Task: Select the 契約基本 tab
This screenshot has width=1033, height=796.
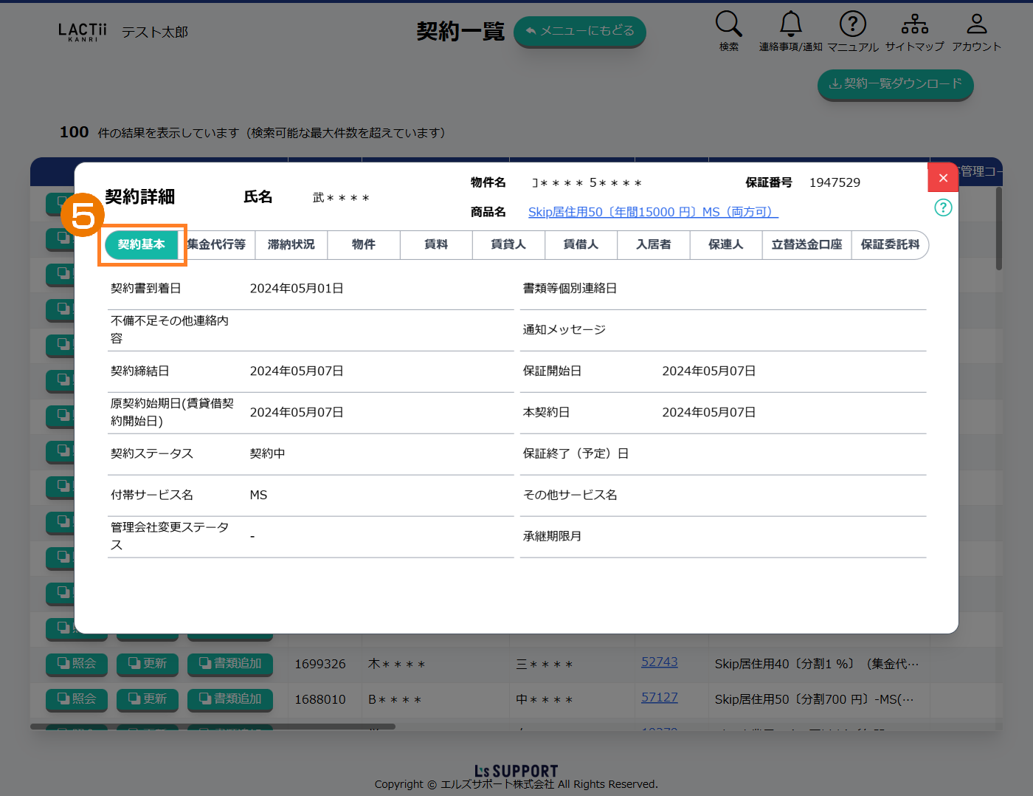Action: (x=142, y=245)
